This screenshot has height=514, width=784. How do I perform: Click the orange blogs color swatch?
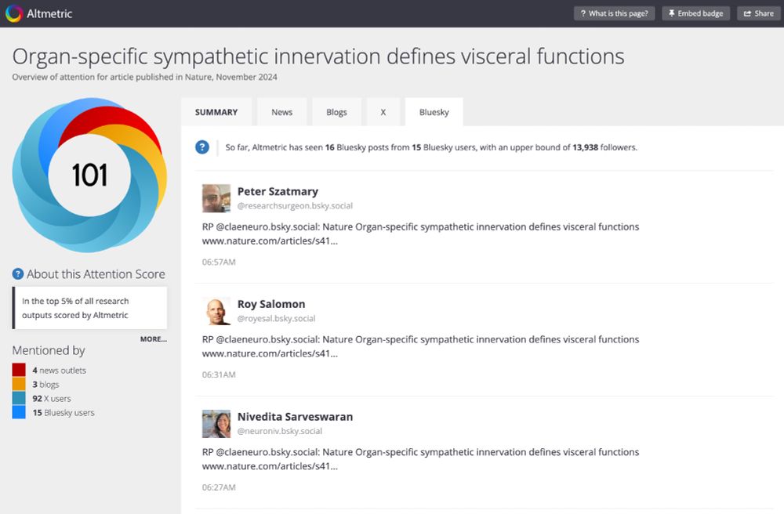19,384
